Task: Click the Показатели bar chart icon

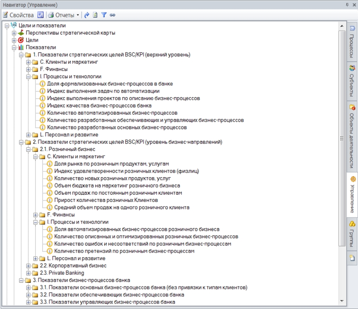Action: (21, 47)
